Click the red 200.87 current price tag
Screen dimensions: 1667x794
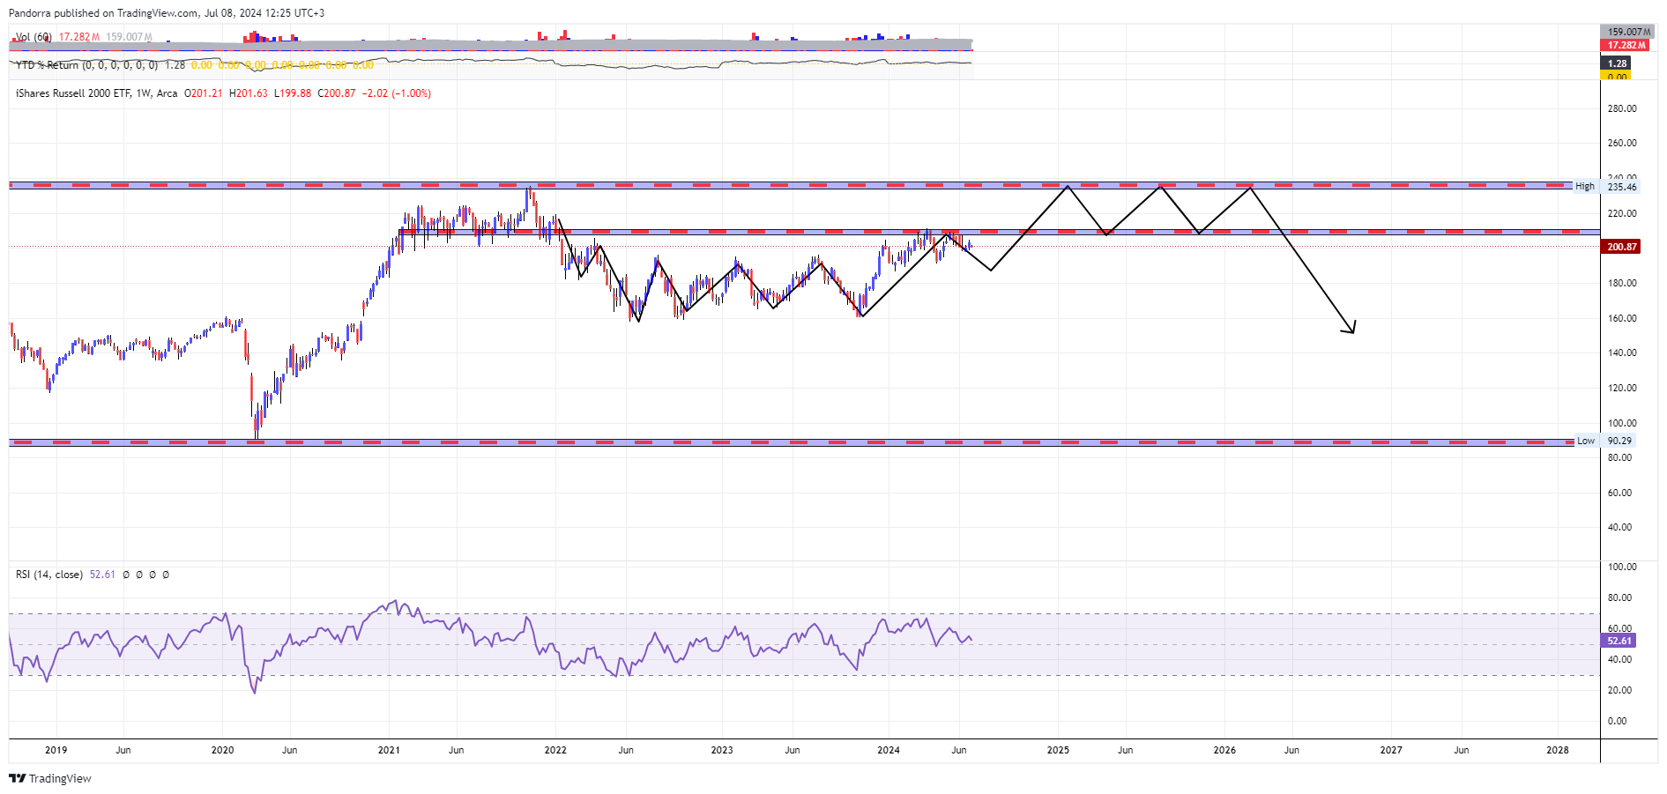[x=1620, y=247]
